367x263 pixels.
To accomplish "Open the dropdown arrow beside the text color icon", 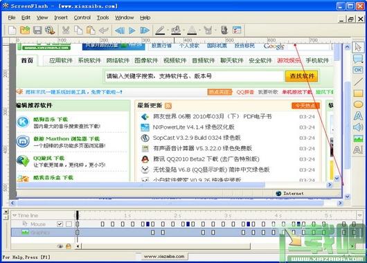I will point(199,30).
